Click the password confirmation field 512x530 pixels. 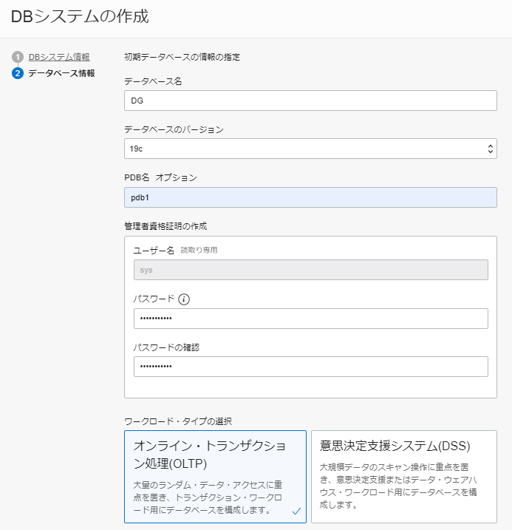(x=310, y=367)
